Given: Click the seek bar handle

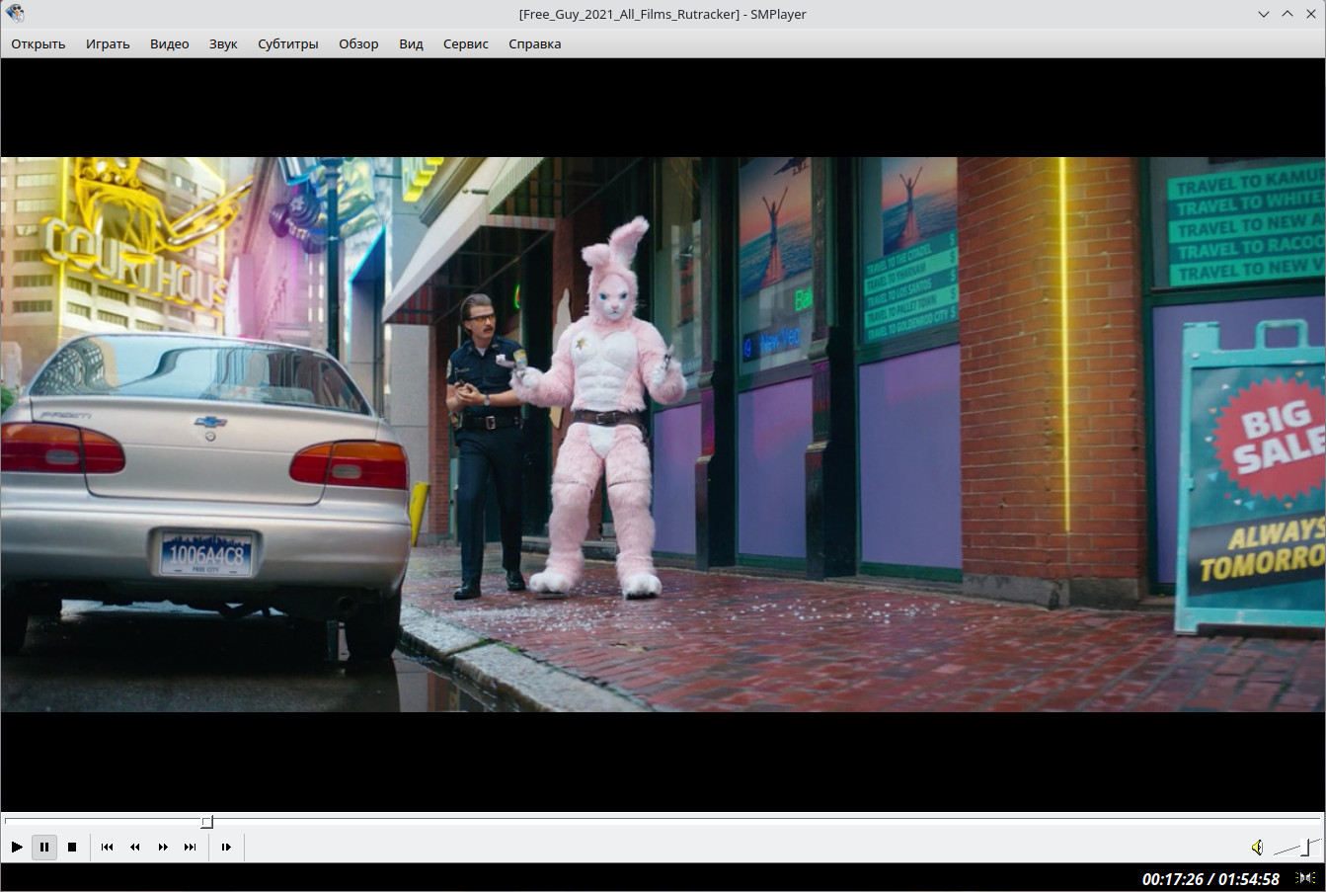Looking at the screenshot, I should tap(207, 822).
